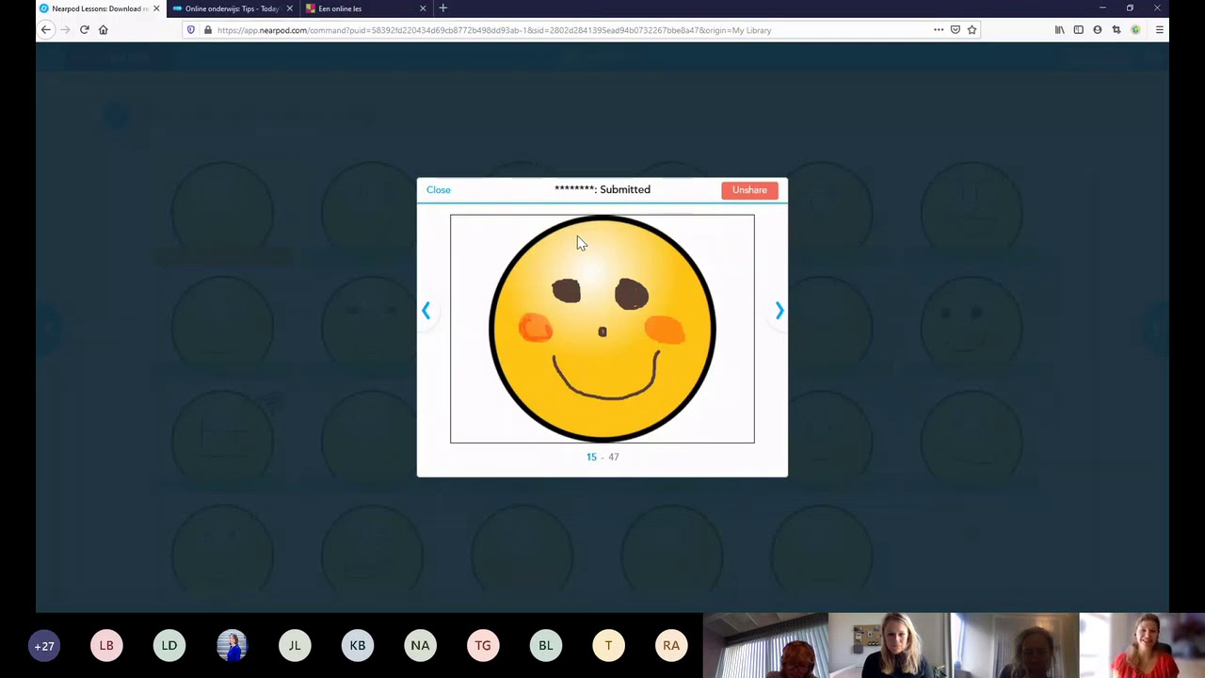Show the next student drawing
Image resolution: width=1205 pixels, height=678 pixels.
pos(779,311)
